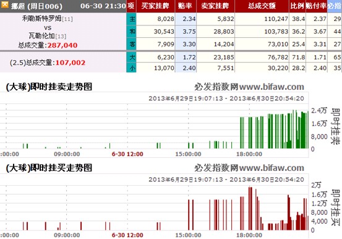This screenshot has height=239, width=342.
Task: Open the 买家挂牌 column header
Action: pyautogui.click(x=155, y=6)
